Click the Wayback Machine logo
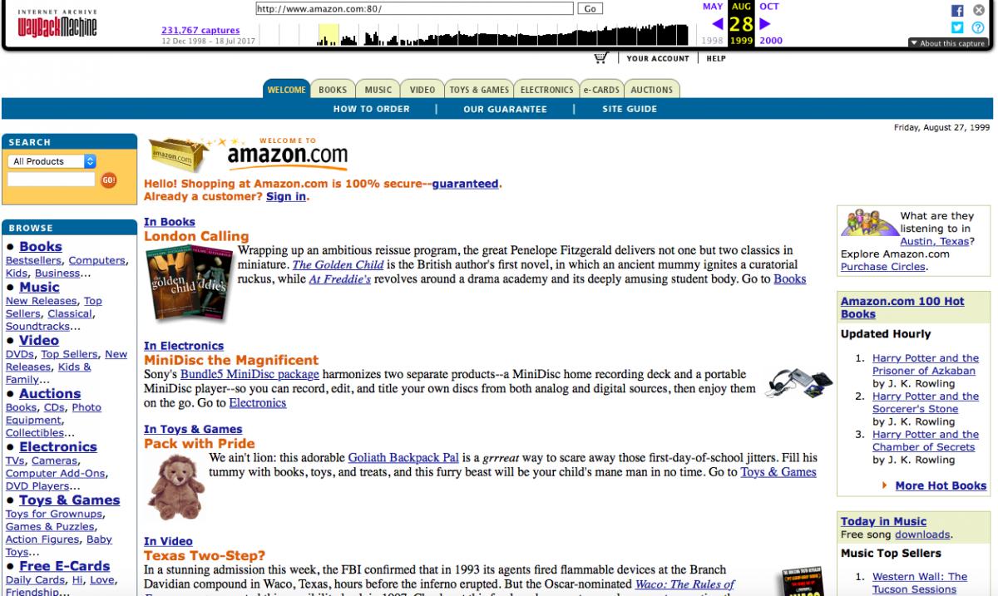This screenshot has width=998, height=596. pyautogui.click(x=57, y=25)
